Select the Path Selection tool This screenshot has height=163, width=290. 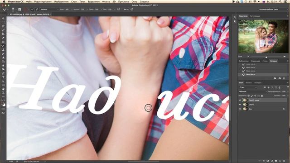pos(3,81)
